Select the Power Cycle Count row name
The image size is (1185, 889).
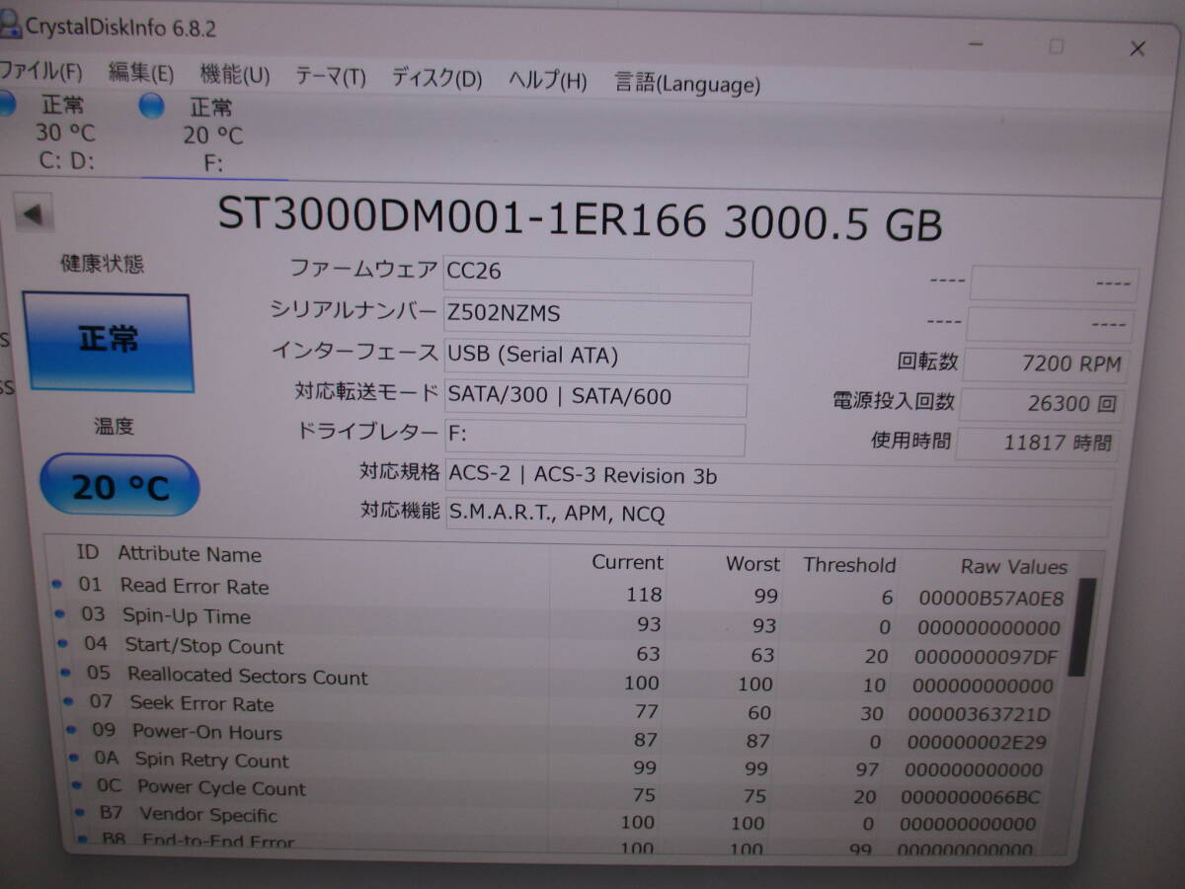coord(222,788)
